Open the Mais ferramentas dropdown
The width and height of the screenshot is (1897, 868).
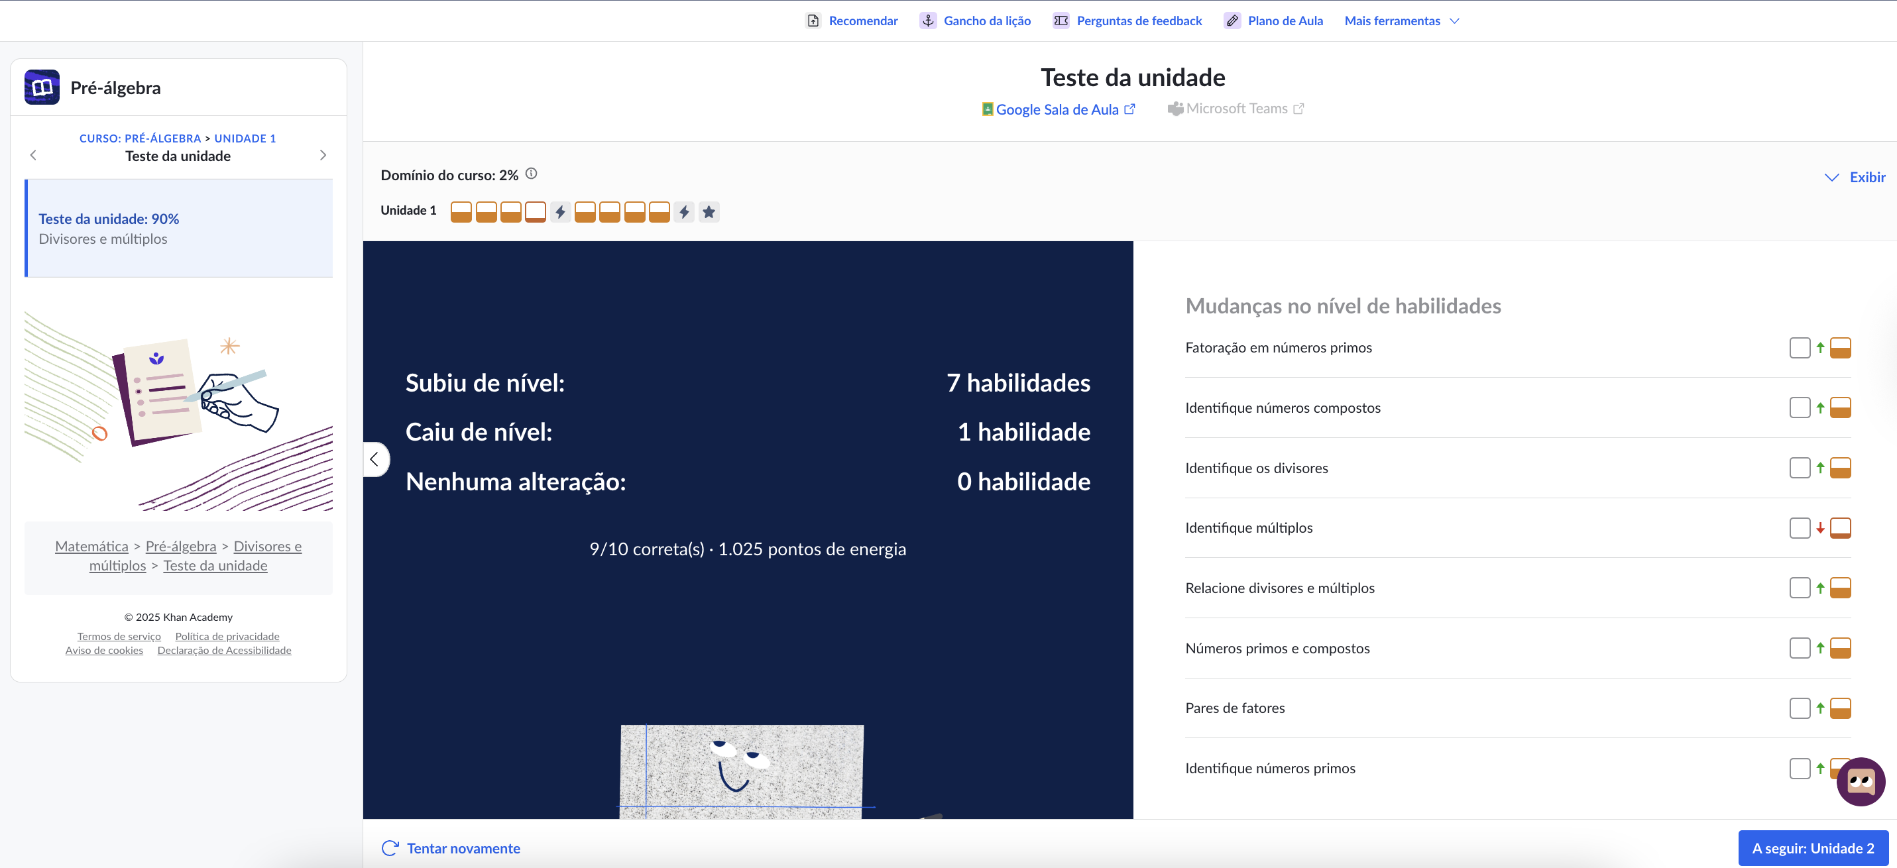click(1401, 21)
